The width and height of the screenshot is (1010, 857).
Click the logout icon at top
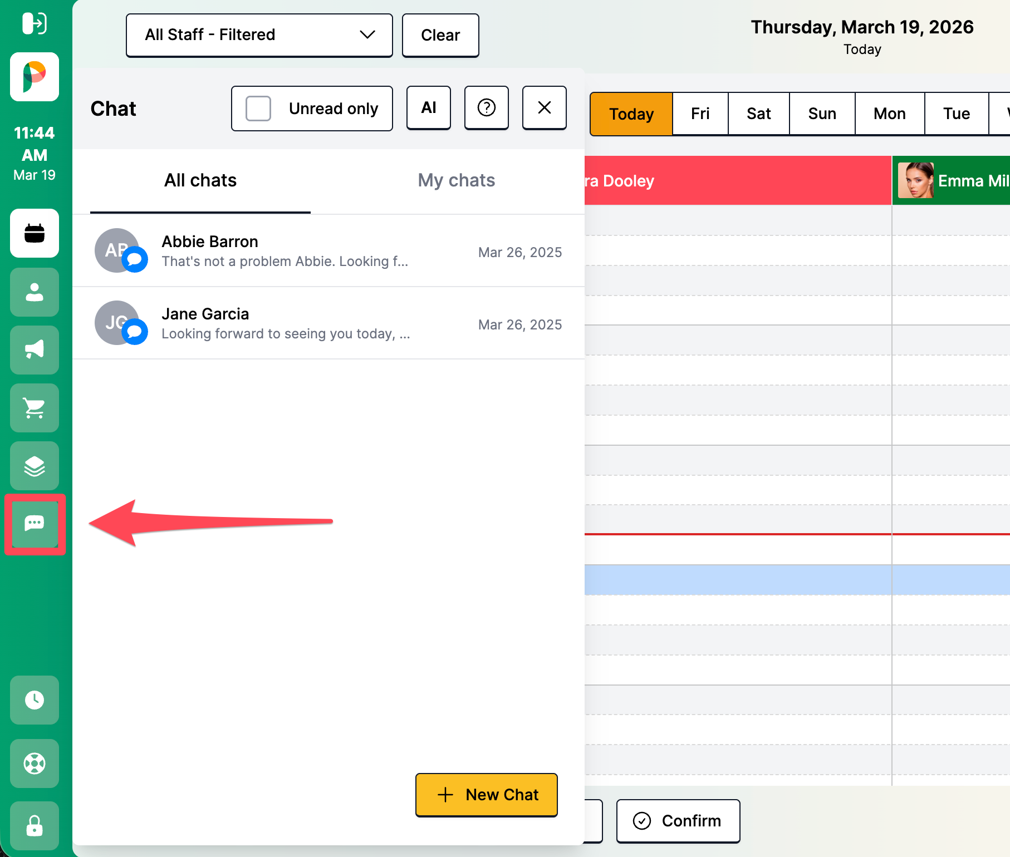tap(35, 23)
